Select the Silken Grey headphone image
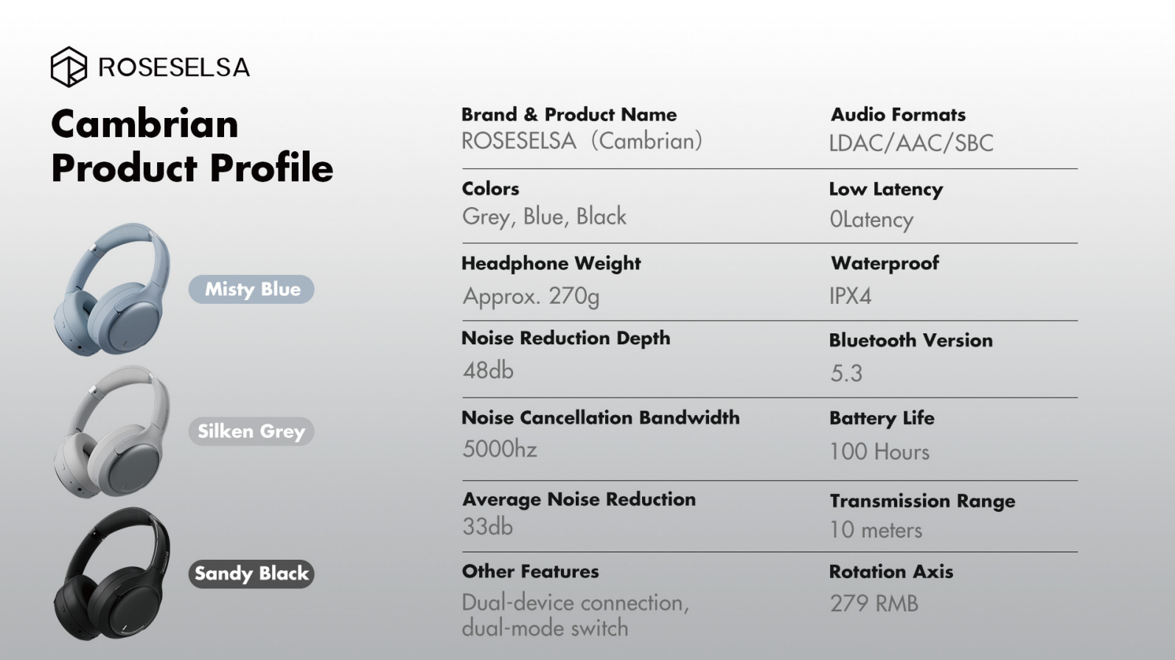 coord(112,433)
